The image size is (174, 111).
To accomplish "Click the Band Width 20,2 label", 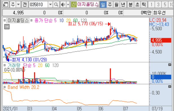I will 23,87.
